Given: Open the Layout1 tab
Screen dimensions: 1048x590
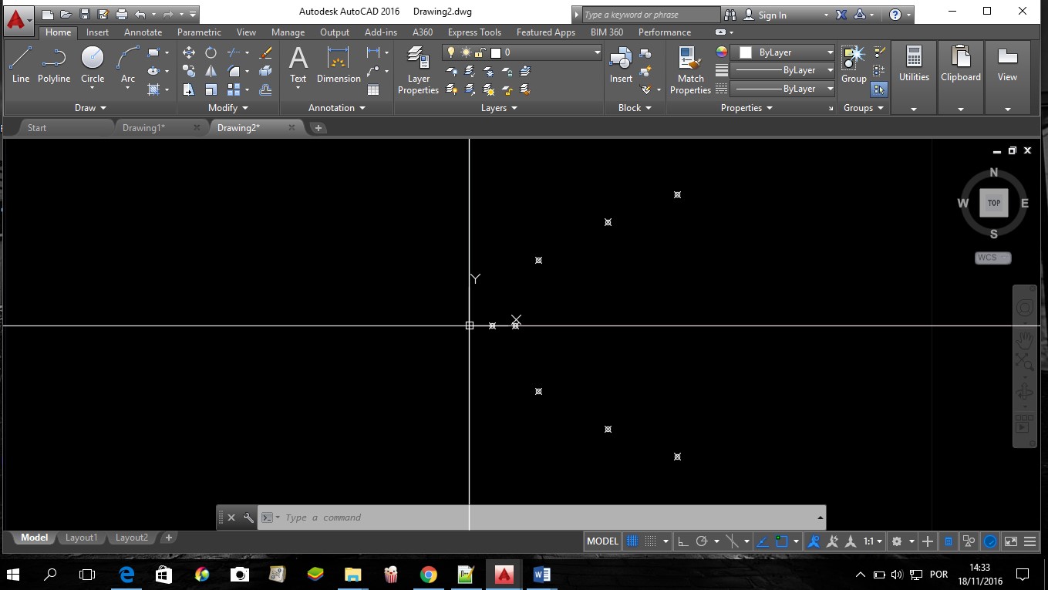Looking at the screenshot, I should click(x=81, y=538).
